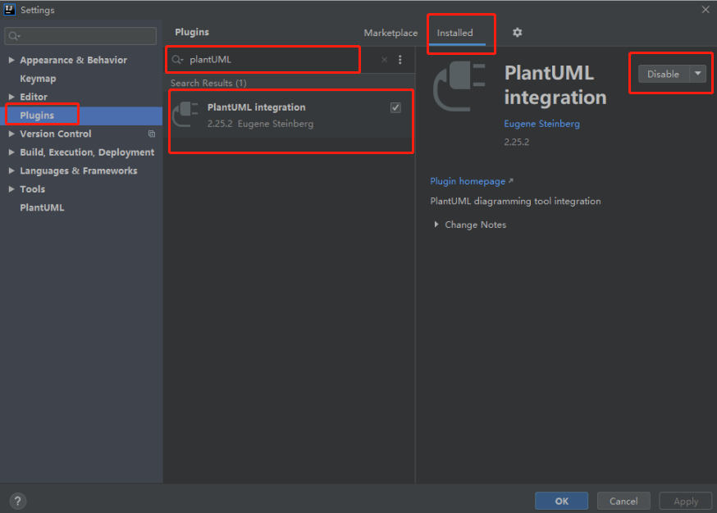Screen dimensions: 717x513
Task: Open the search options three-dot menu
Action: pos(400,60)
